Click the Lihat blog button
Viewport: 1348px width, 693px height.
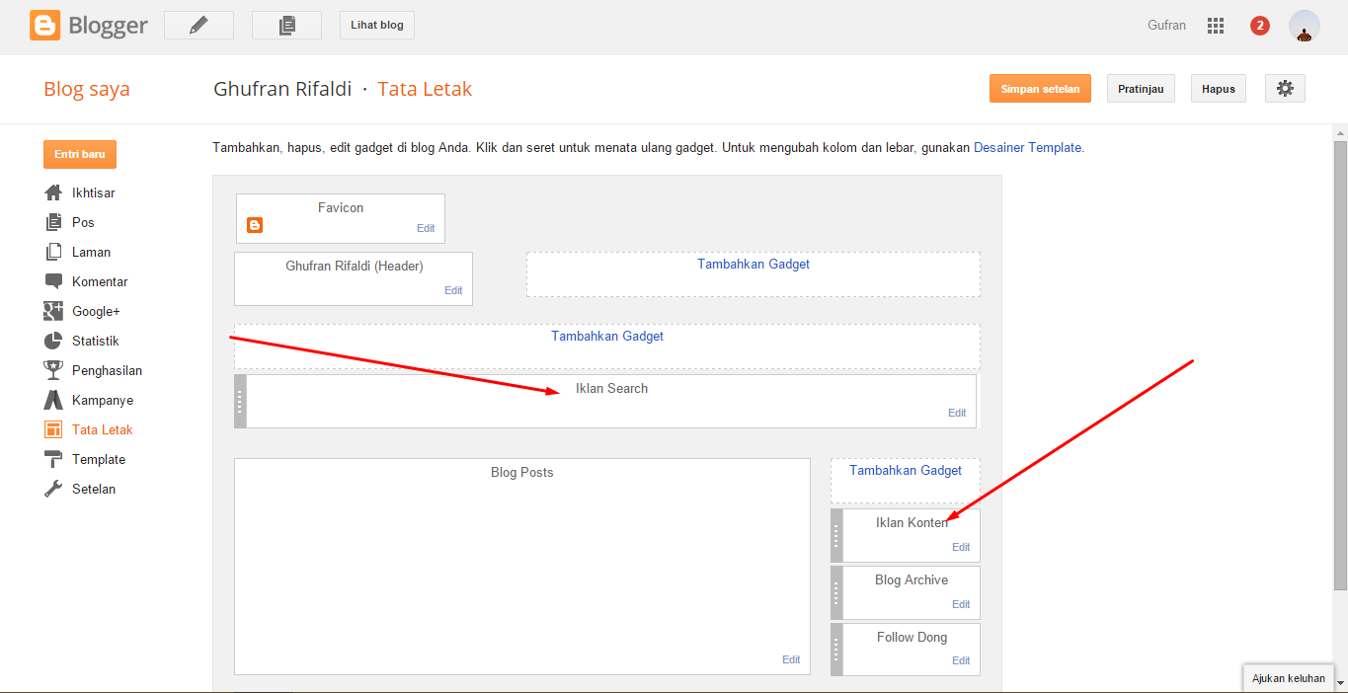(377, 26)
